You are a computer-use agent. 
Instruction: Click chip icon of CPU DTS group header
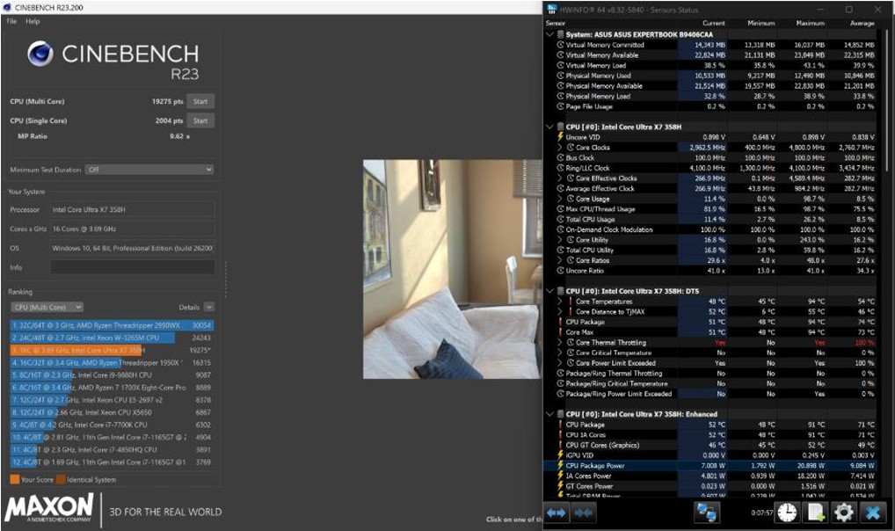pyautogui.click(x=561, y=291)
